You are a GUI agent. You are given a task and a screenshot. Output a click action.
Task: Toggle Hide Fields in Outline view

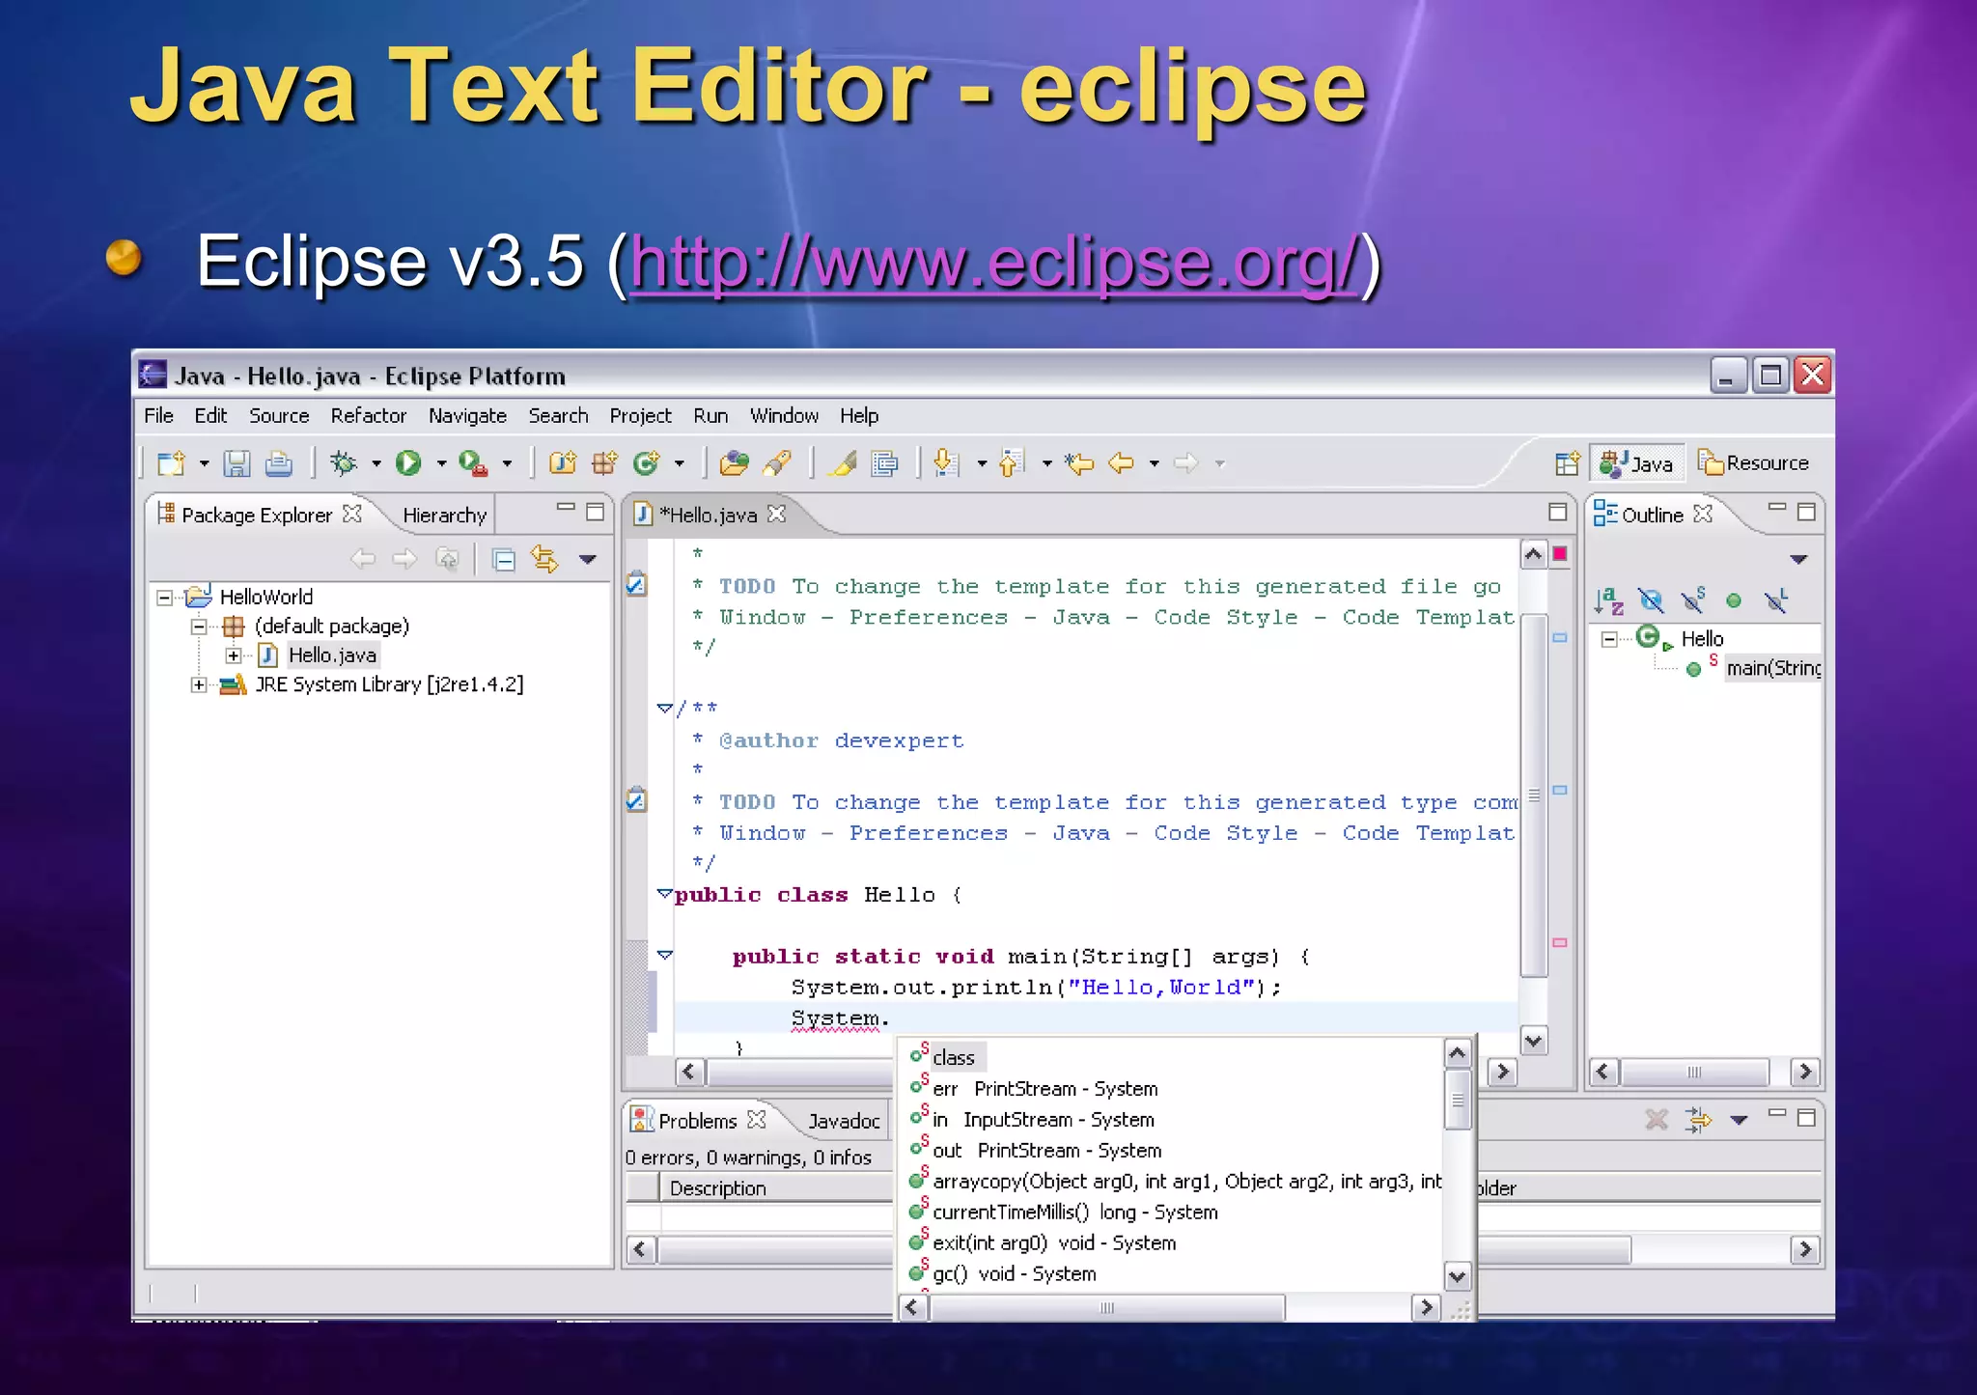tap(1652, 600)
